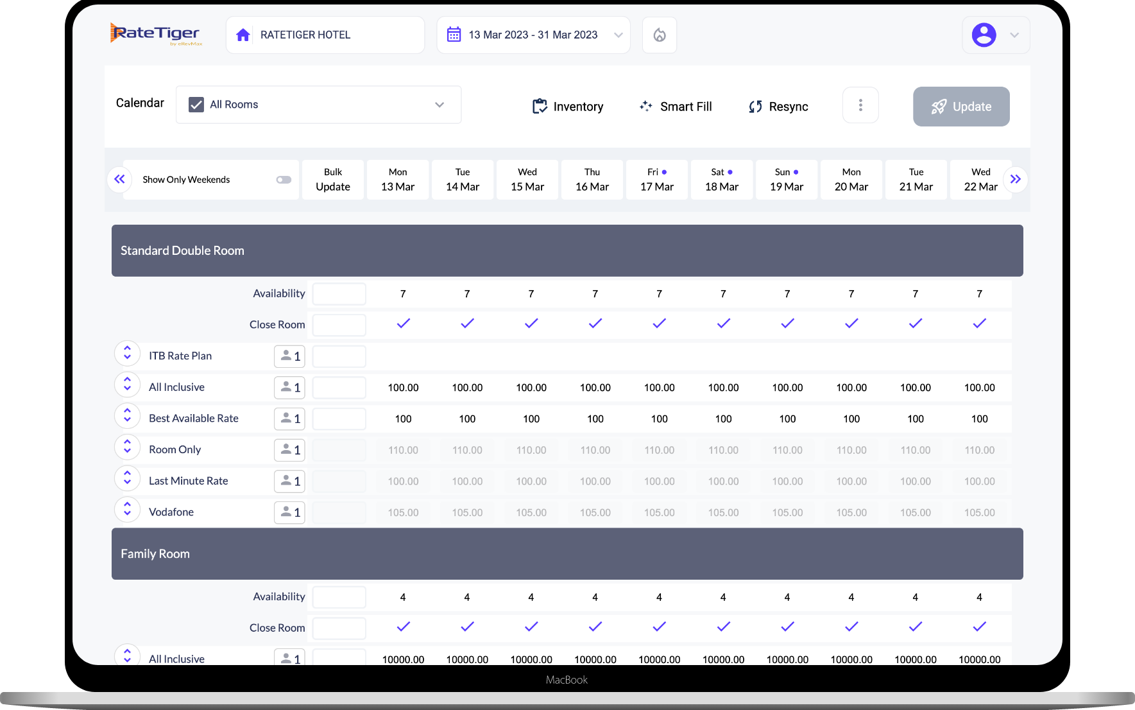Screen dimensions: 1135x710
Task: Click the Resync button
Action: click(778, 107)
